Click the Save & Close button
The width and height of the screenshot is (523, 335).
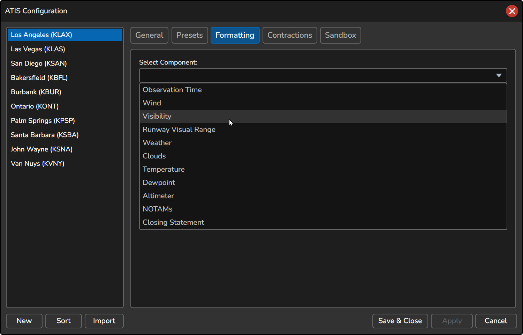400,321
